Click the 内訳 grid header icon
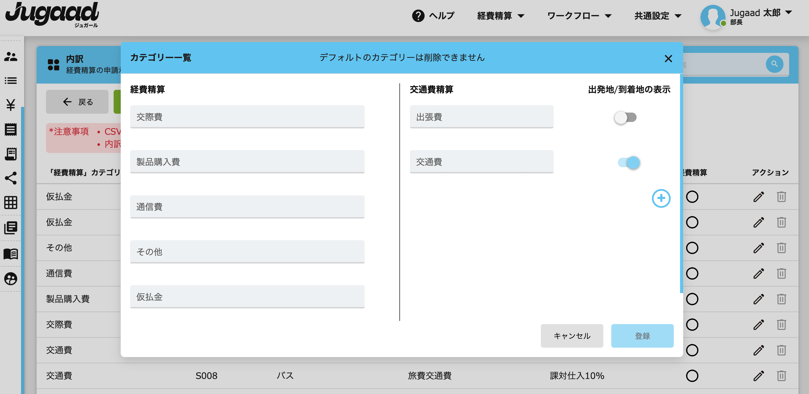This screenshot has height=394, width=809. pos(53,65)
